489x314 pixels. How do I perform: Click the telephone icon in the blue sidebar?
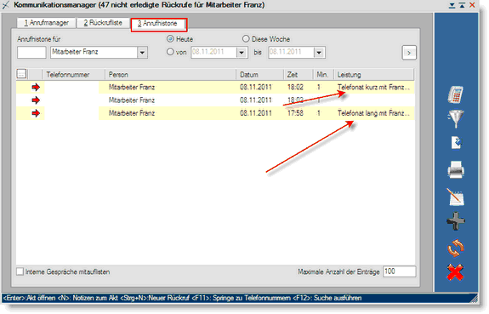coord(455,94)
